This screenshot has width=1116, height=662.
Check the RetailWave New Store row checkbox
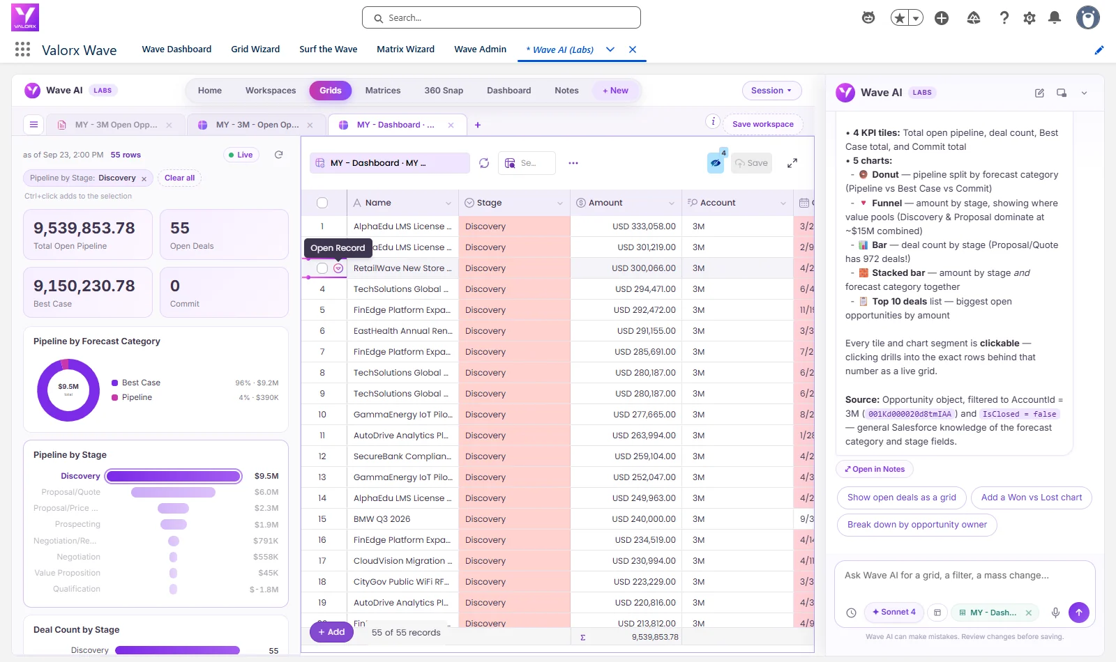pos(322,268)
